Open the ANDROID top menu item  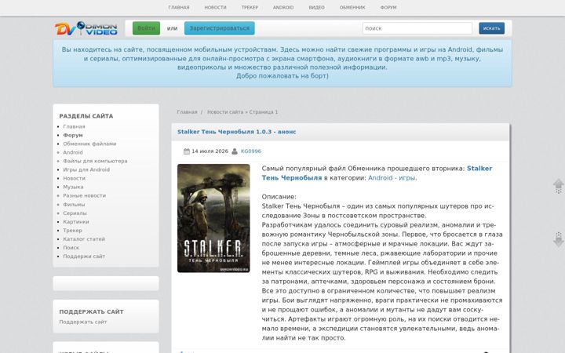point(283,7)
